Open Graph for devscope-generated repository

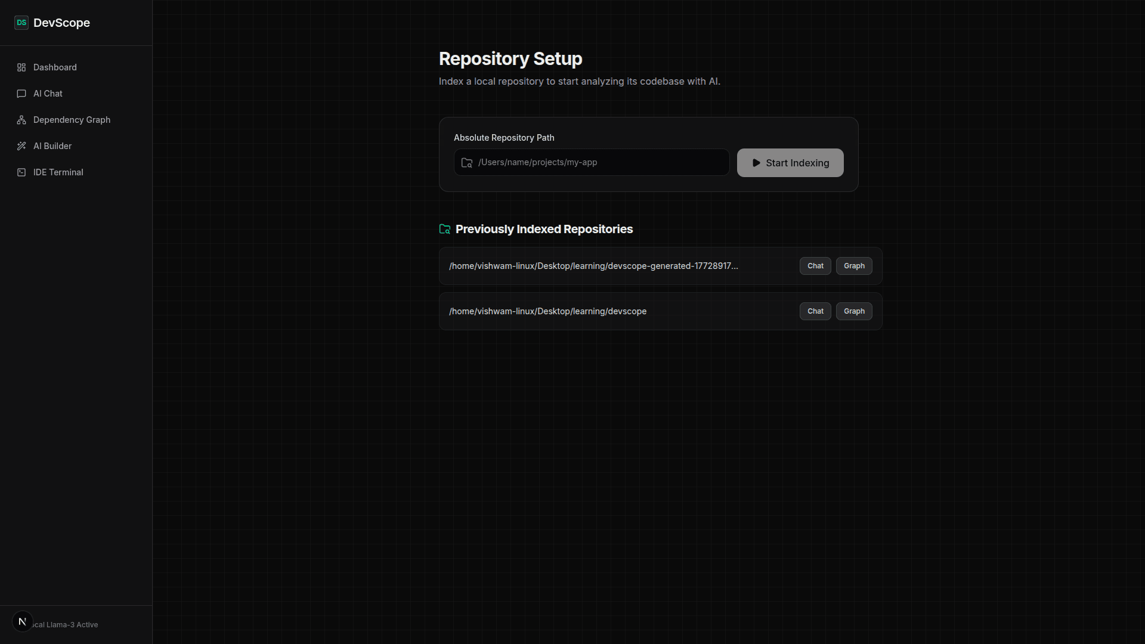[x=854, y=266]
